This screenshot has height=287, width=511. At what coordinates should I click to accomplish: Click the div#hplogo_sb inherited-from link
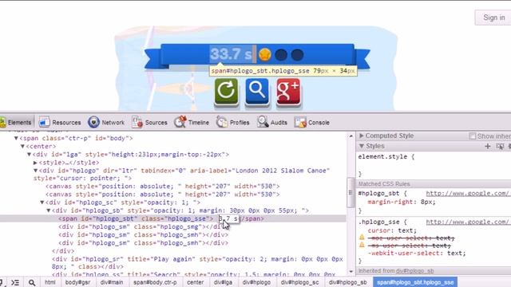(x=415, y=271)
